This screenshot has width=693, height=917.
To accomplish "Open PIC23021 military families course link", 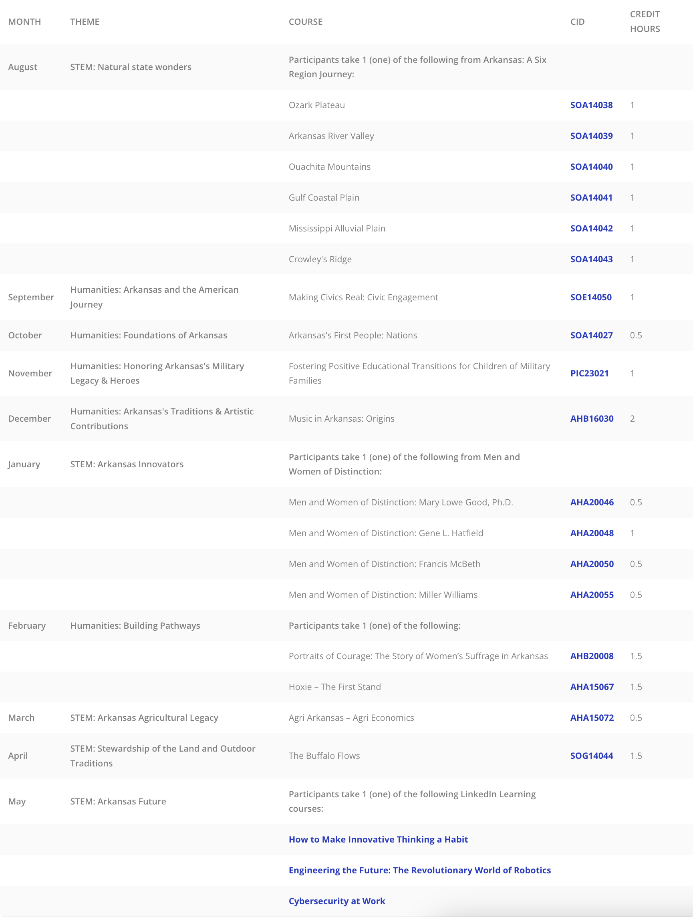I will pos(589,374).
